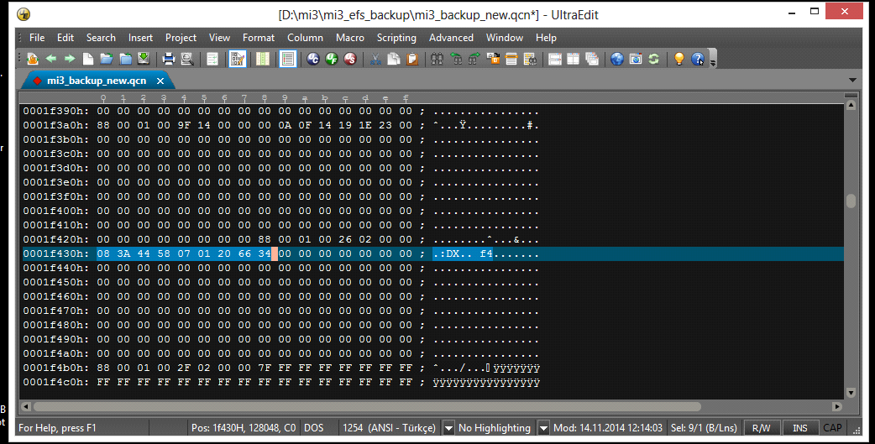Click the lightbulb tips icon
This screenshot has width=875, height=444.
[679, 59]
